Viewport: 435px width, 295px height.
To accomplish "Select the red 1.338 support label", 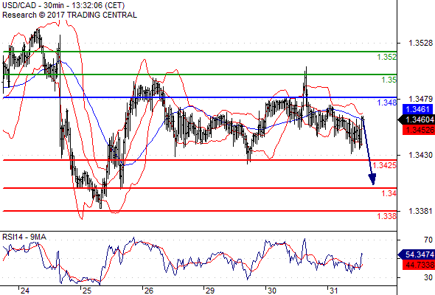I will click(x=387, y=216).
